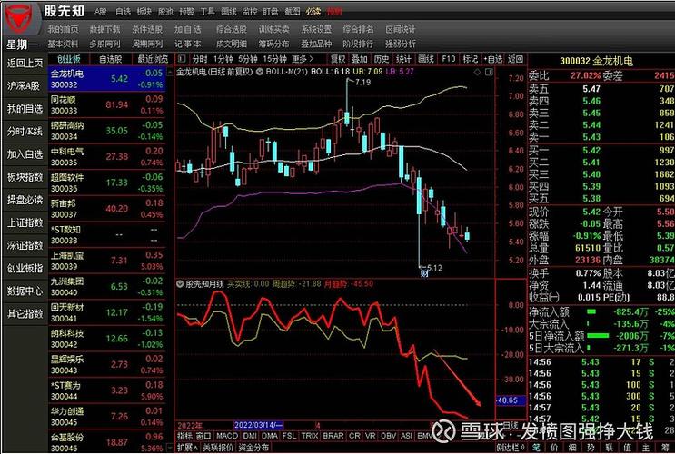The image size is (675, 454).
Task: Switch chart to 5分钟 period
Action: click(248, 59)
